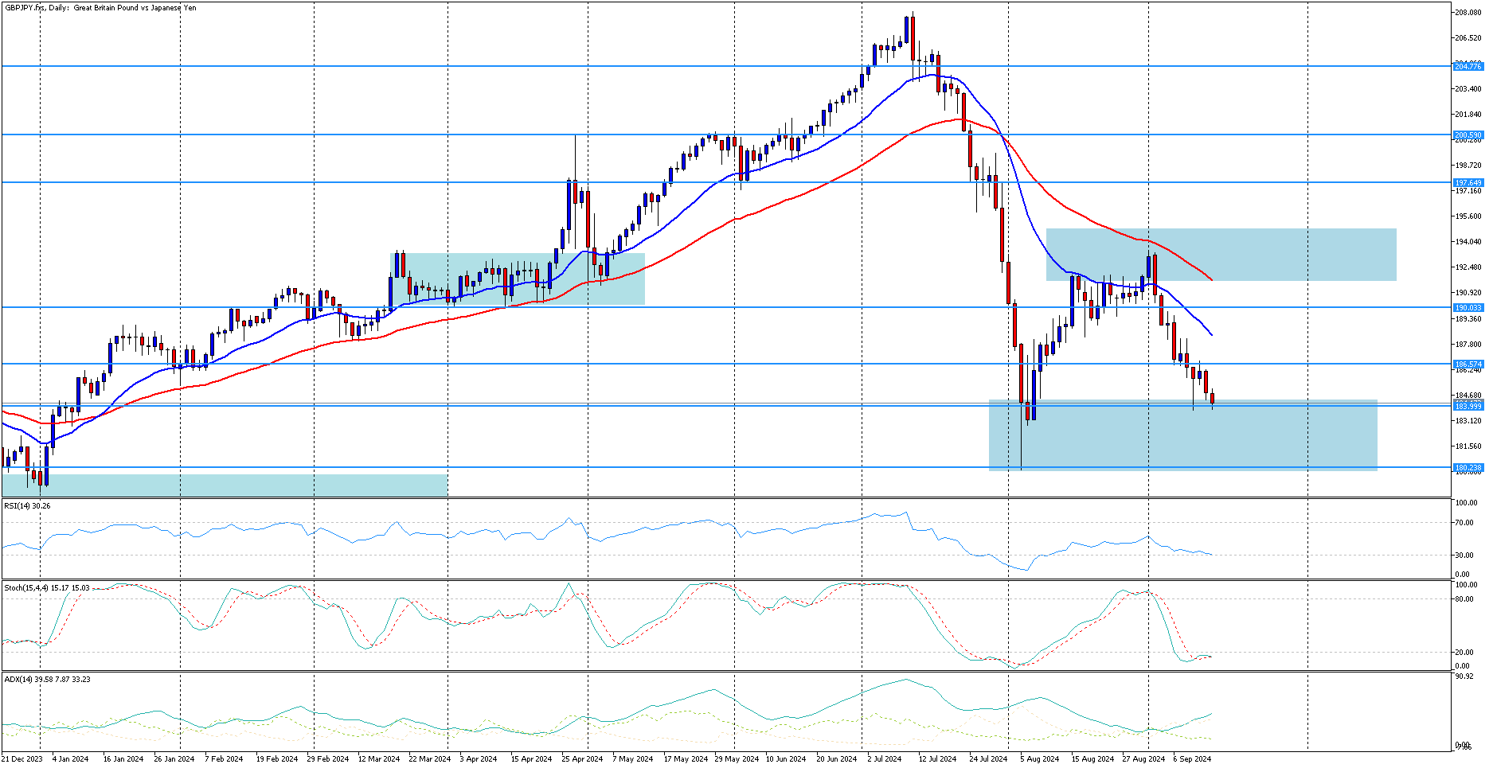Select the 204.776 horizontal line price label

click(x=1468, y=67)
